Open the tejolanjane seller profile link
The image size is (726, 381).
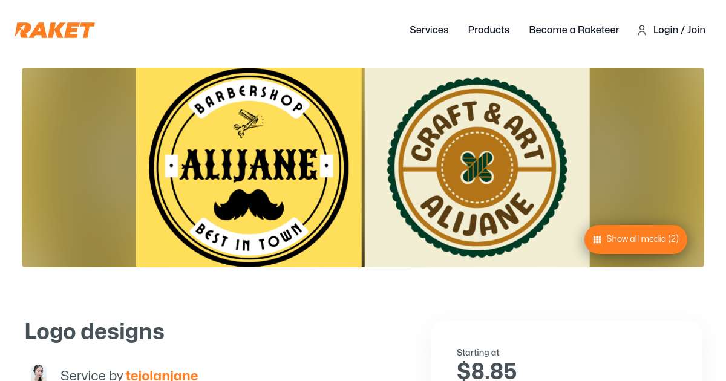coord(162,376)
